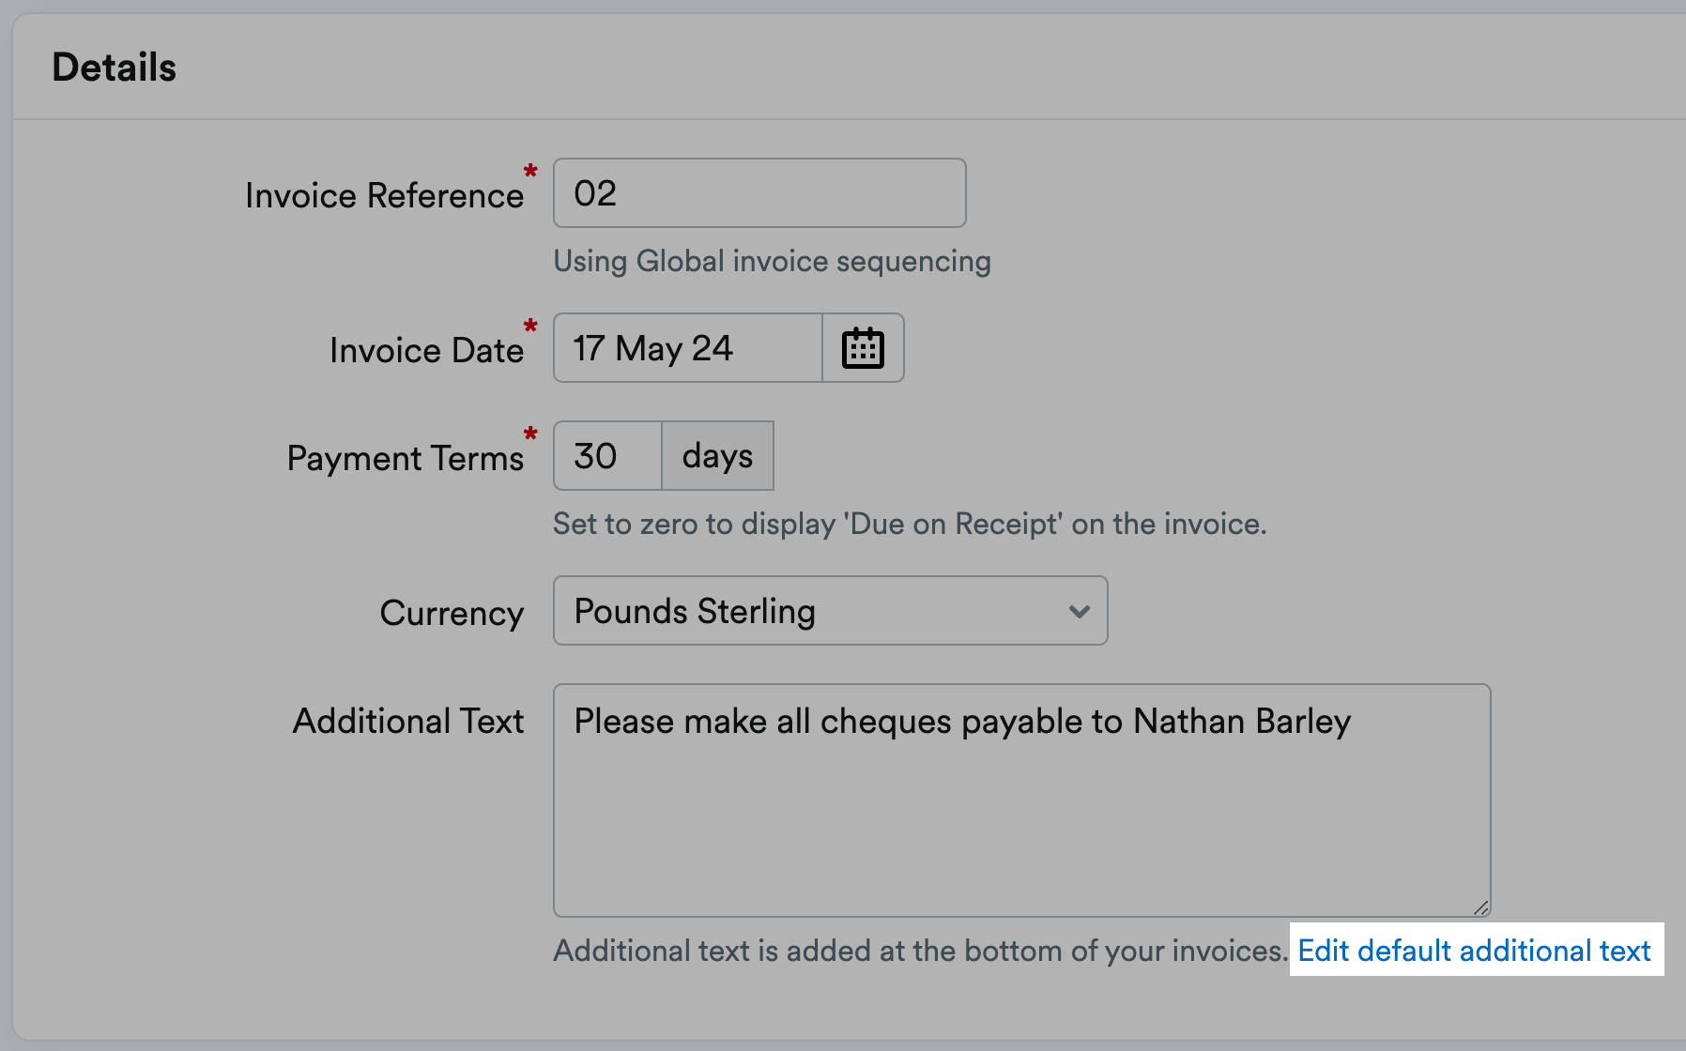Click the Currency label
Viewport: 1686px width, 1051px height.
pos(452,613)
